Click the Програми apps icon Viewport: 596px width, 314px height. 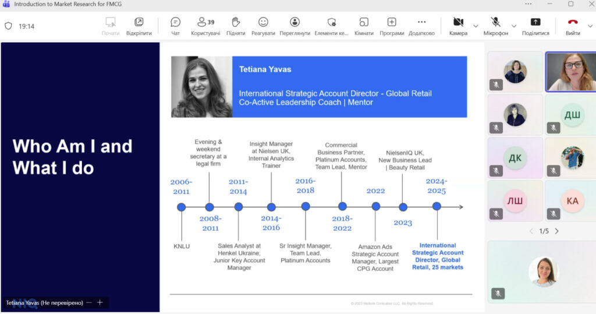click(392, 26)
